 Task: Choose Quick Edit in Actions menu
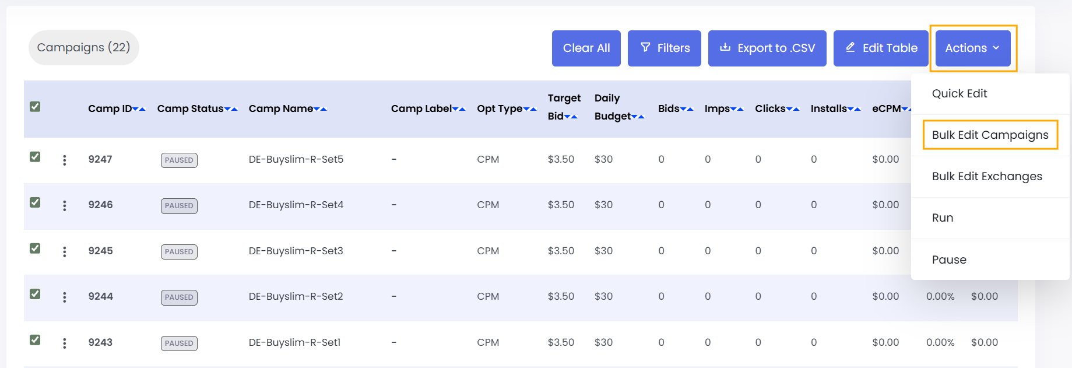coord(959,93)
